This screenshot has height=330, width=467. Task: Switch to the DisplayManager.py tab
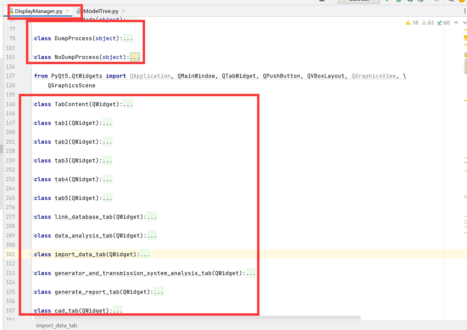click(39, 11)
